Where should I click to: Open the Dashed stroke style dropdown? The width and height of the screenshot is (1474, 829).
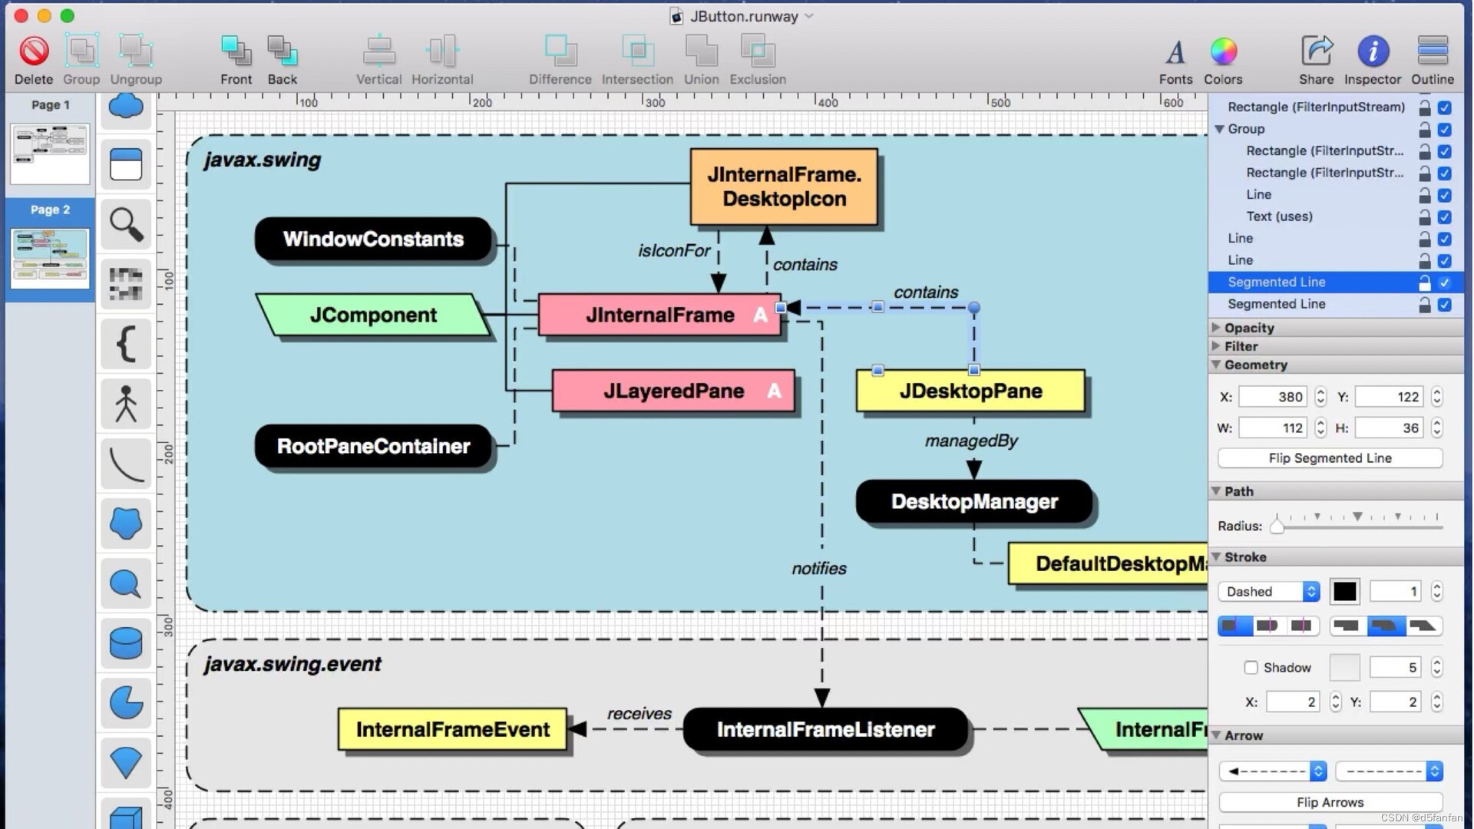click(1268, 592)
